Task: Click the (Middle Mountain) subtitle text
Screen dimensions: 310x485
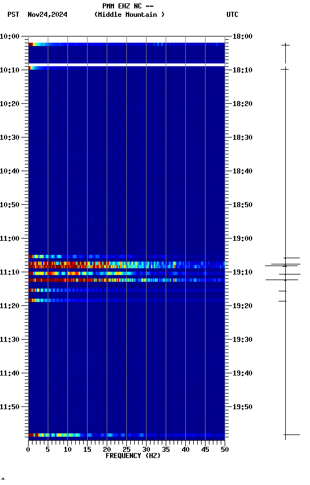Action: click(129, 15)
